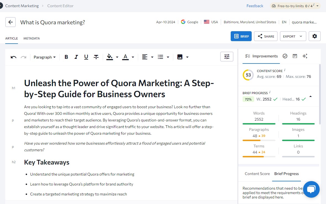Click the EN language label
326x204 pixels.
(x=284, y=22)
